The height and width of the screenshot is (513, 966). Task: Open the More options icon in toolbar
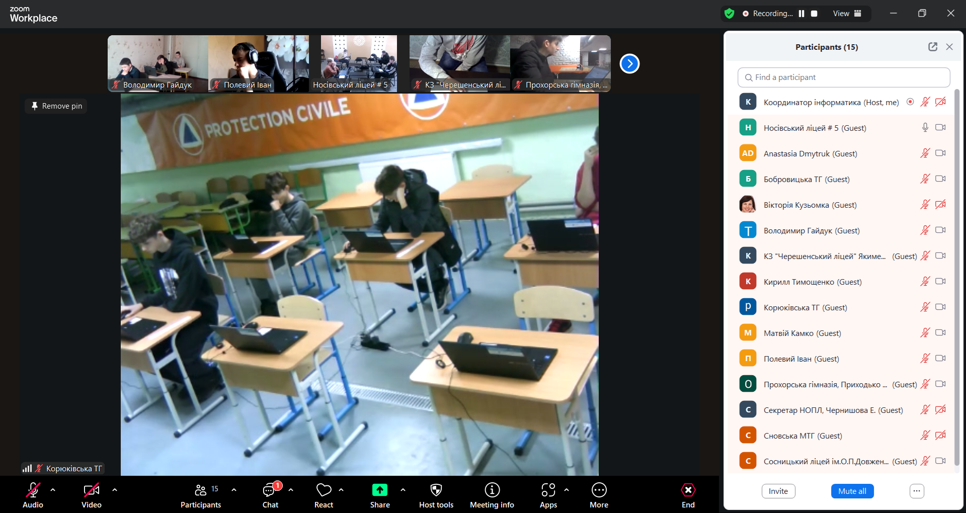coord(599,490)
